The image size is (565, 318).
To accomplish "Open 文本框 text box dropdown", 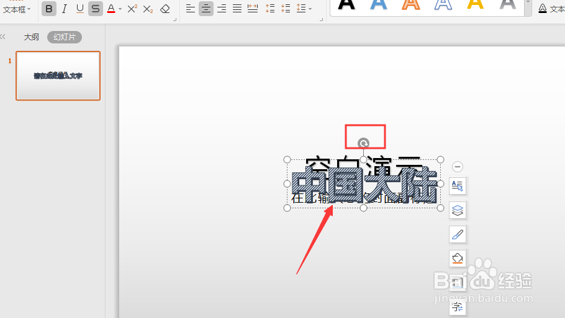I will tap(17, 9).
